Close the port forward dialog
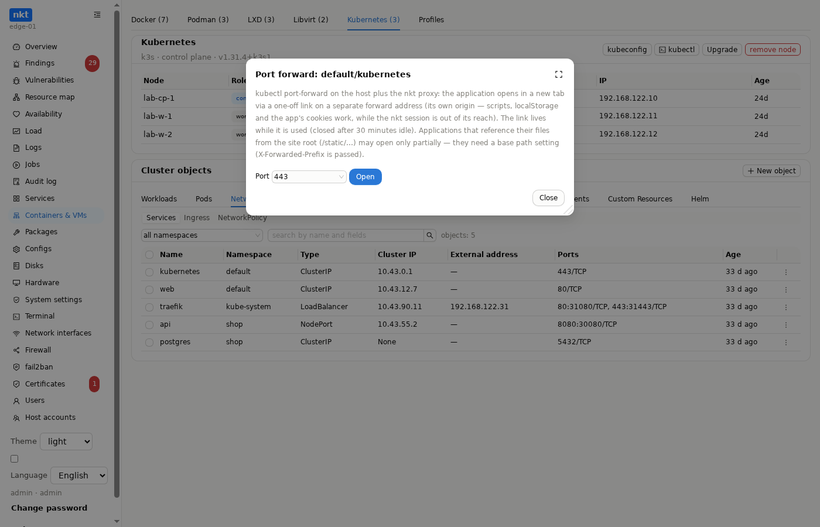 (x=548, y=198)
